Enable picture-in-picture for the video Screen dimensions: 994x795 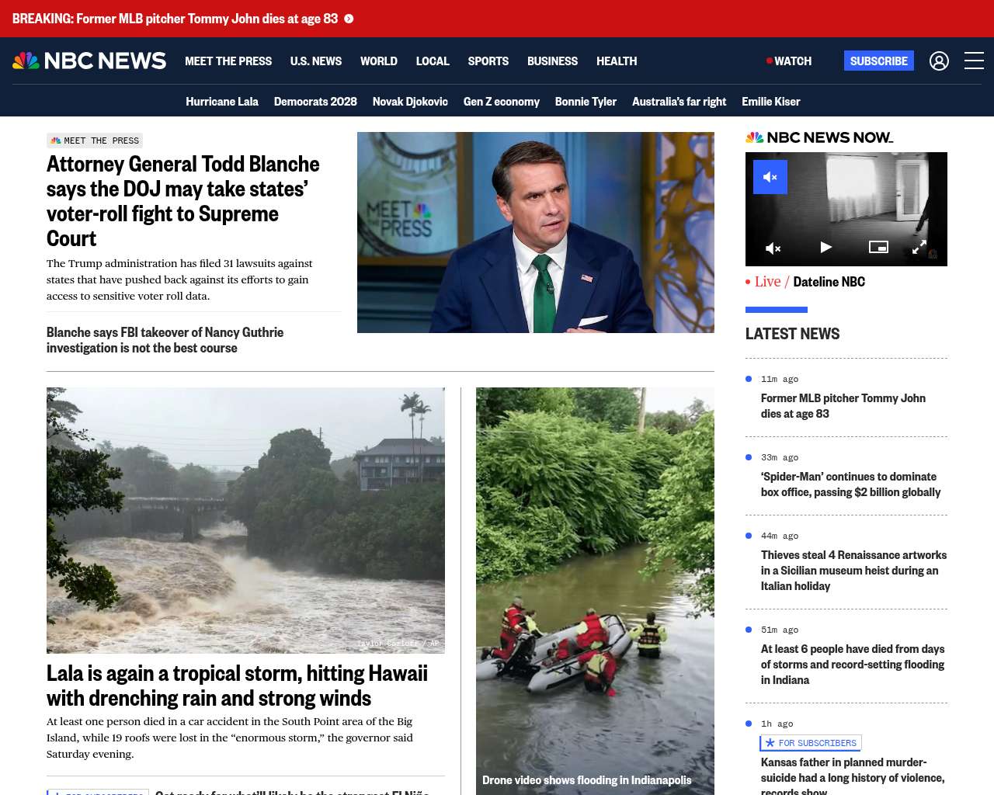click(x=878, y=247)
